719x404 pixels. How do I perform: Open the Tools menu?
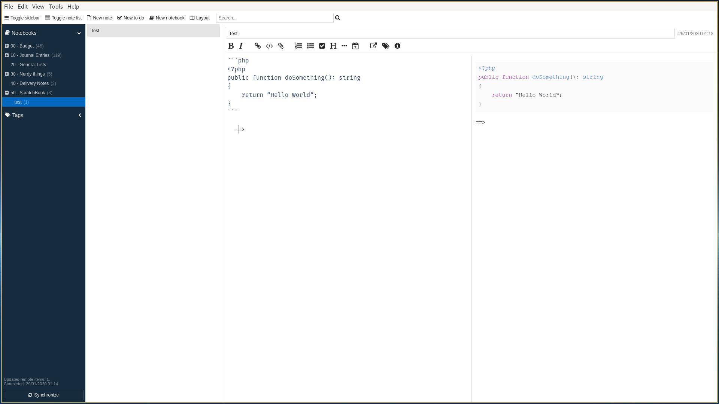[x=56, y=6]
